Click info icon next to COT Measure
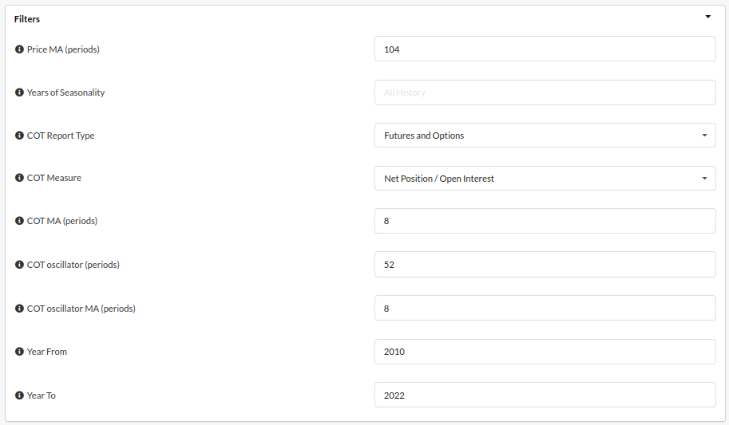729x425 pixels. [19, 178]
